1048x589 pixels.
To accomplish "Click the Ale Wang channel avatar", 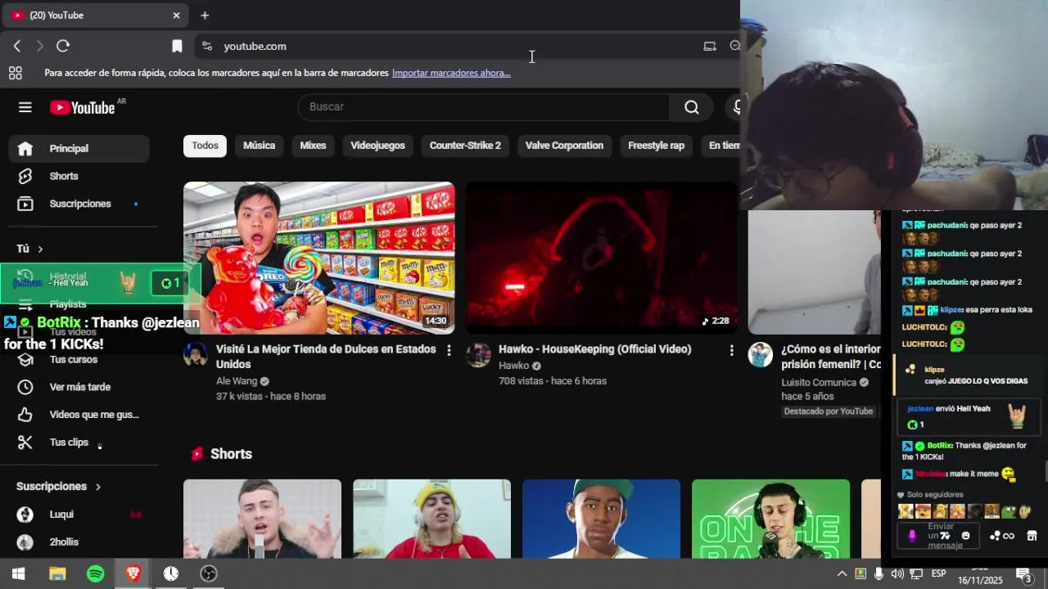I will [196, 355].
